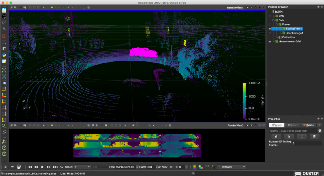Select Calibration in Pipeline Browser

[288, 38]
